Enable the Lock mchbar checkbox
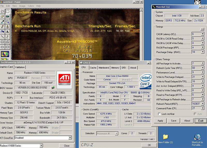Screen dimensions: 207x148 tap(159, 114)
